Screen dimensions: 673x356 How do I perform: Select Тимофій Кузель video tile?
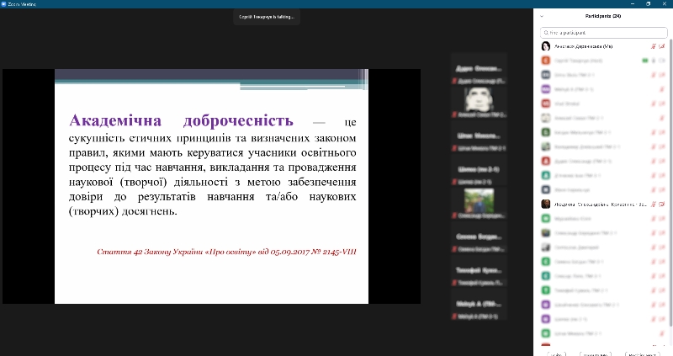[x=479, y=270]
